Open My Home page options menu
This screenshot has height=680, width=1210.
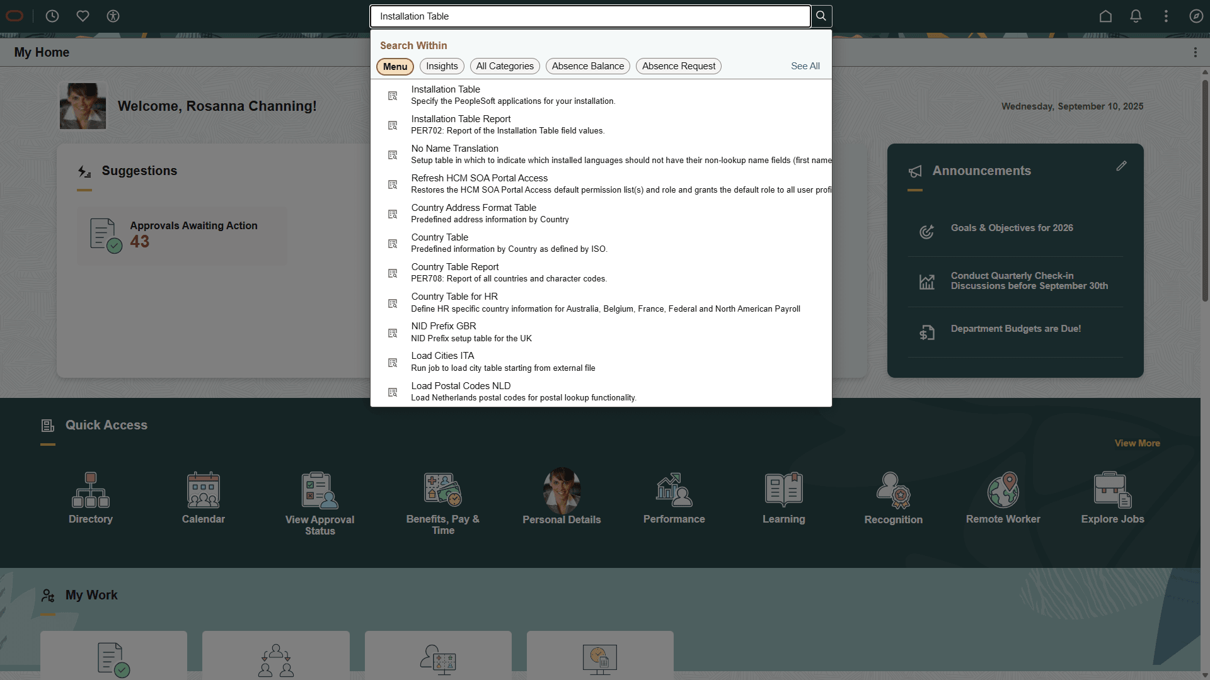pos(1195,52)
